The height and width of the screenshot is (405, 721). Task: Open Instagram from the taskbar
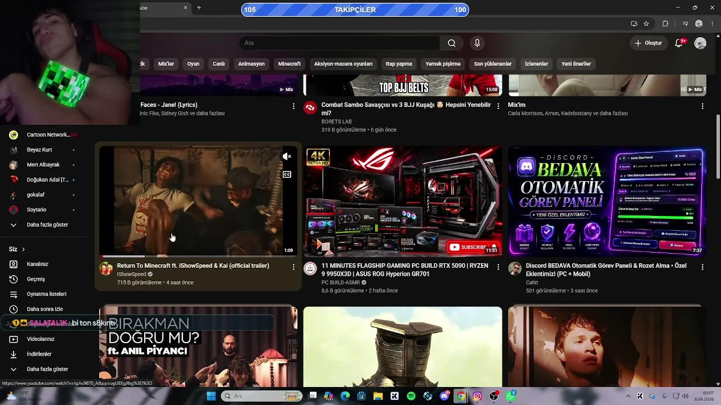pos(477,396)
